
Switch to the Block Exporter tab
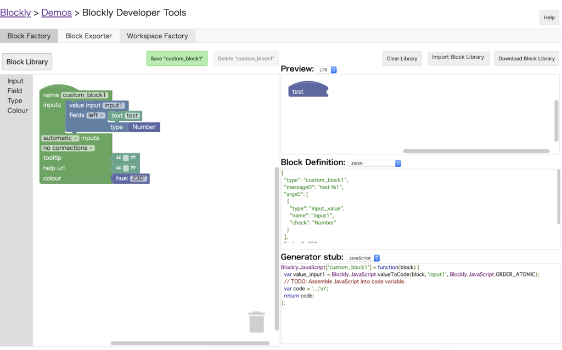(x=88, y=36)
